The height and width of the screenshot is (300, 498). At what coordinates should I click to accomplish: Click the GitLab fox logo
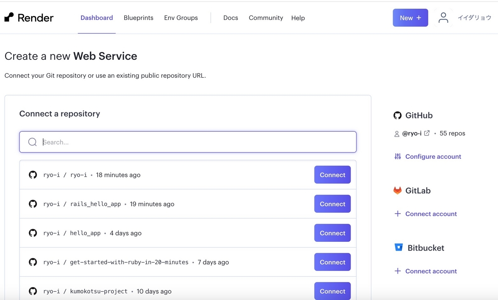tap(398, 191)
